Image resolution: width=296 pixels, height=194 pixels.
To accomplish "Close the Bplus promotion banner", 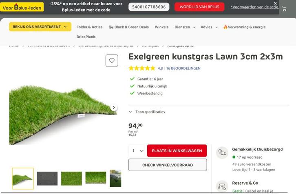I will 275,3.
